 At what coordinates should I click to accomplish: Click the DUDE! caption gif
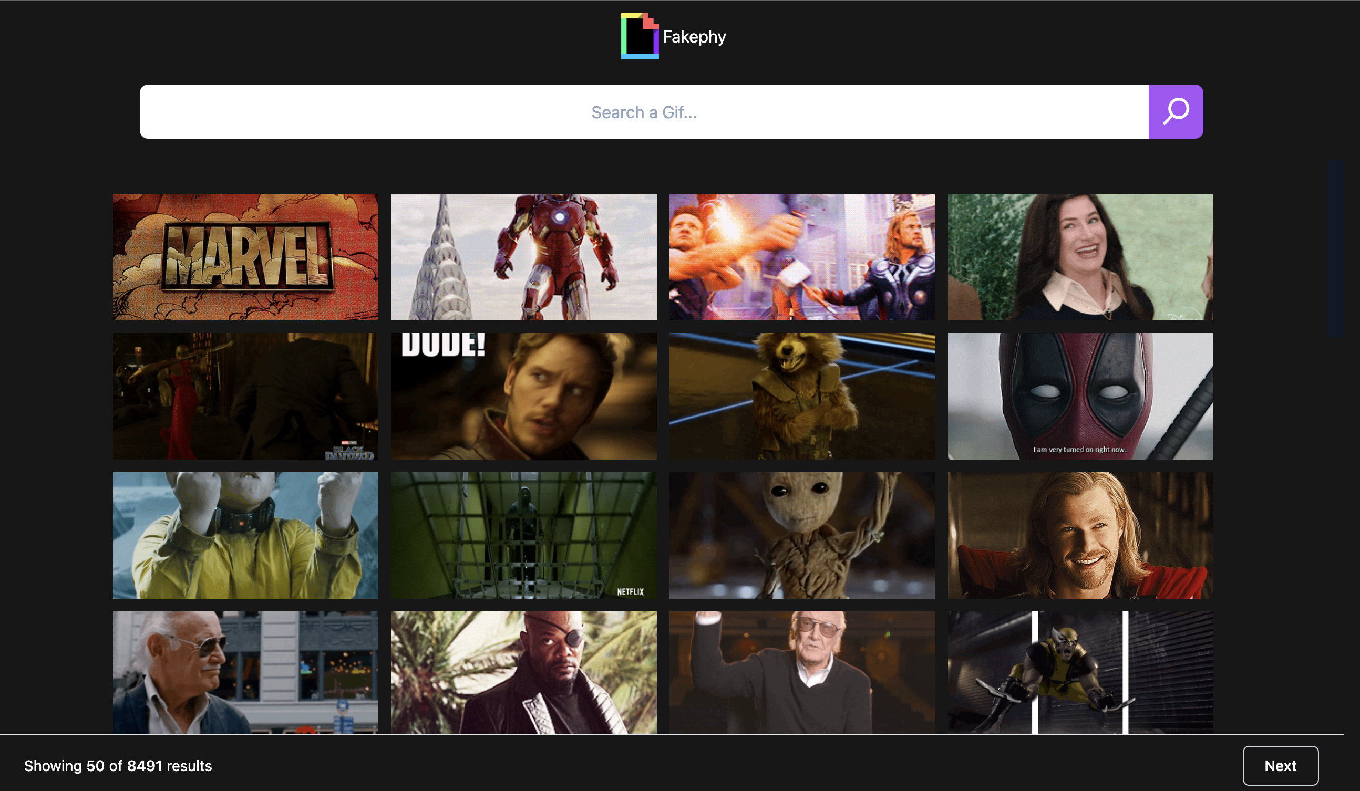point(523,396)
